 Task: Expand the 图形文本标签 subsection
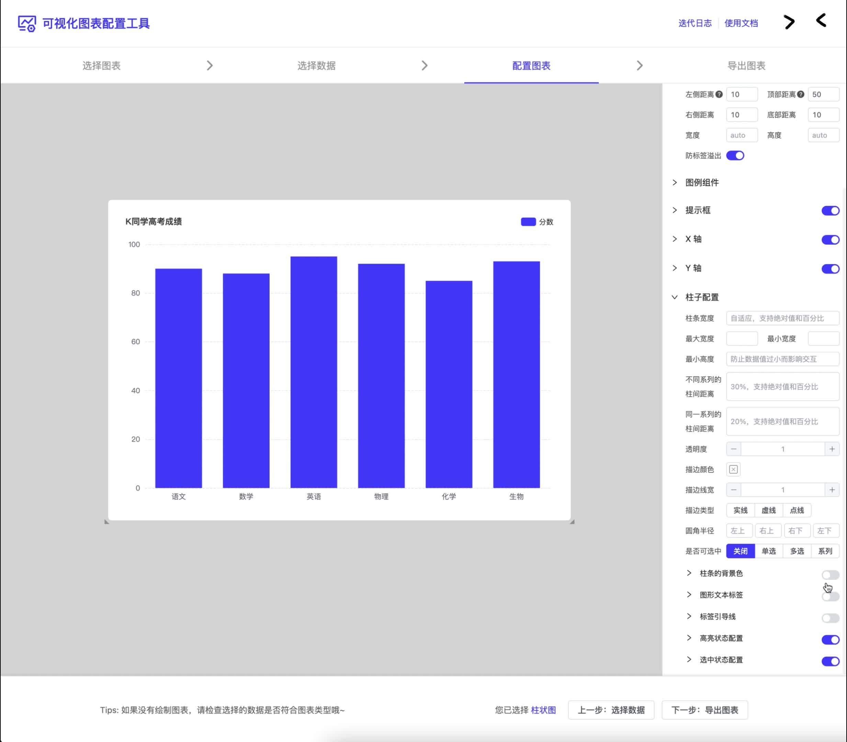click(x=689, y=595)
